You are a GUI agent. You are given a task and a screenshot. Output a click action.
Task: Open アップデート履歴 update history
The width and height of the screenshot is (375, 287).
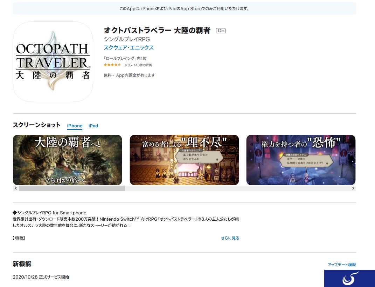pyautogui.click(x=341, y=265)
